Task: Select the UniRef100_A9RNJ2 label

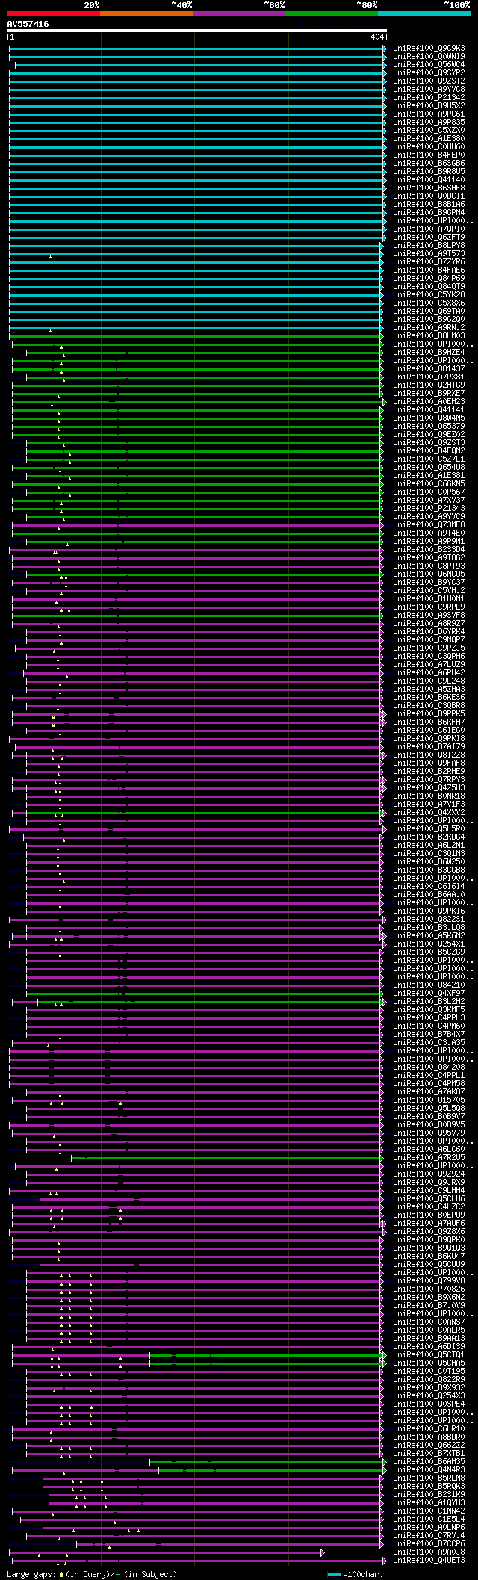Action: tap(429, 328)
